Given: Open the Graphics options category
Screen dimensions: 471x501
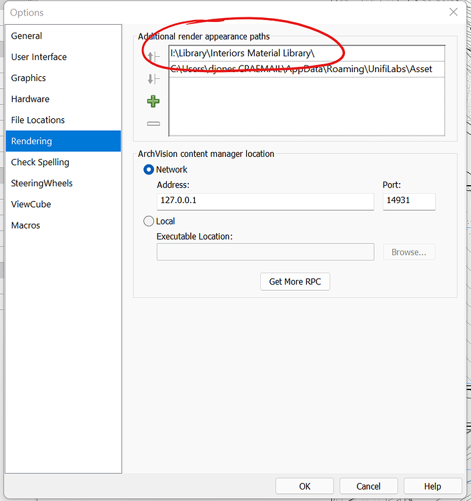Looking at the screenshot, I should 63,78.
